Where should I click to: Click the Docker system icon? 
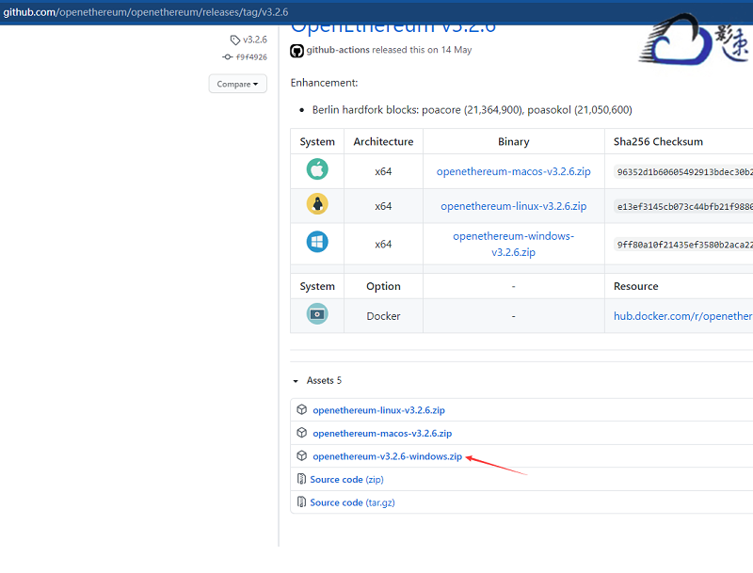coord(317,315)
